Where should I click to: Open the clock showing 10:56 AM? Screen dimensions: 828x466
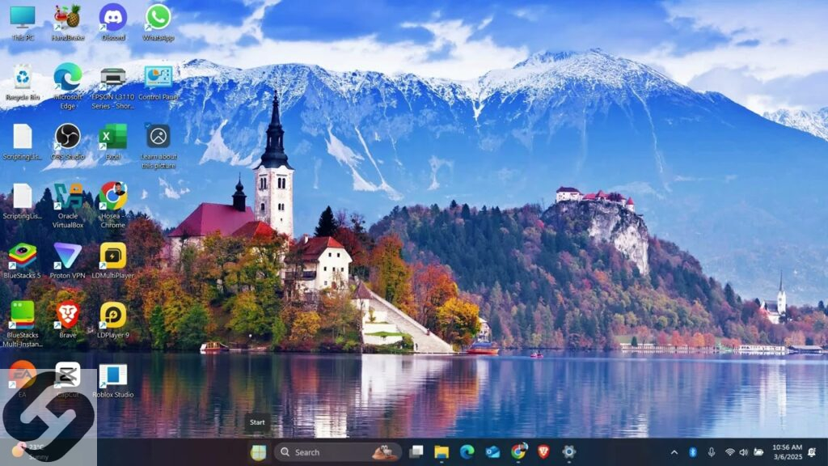(x=787, y=452)
